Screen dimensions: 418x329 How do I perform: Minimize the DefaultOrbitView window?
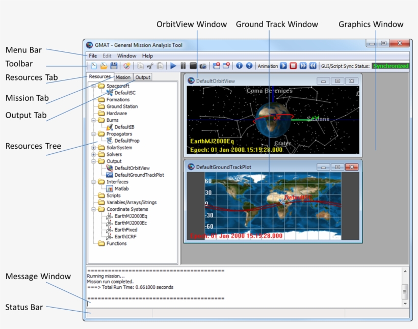point(323,81)
